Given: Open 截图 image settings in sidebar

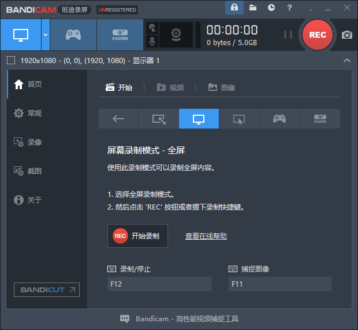Looking at the screenshot, I should click(27, 171).
